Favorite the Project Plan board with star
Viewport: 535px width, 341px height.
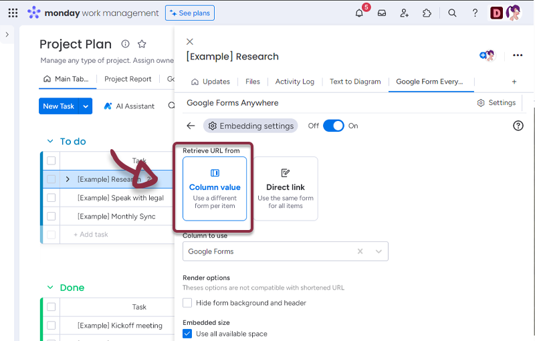[142, 44]
